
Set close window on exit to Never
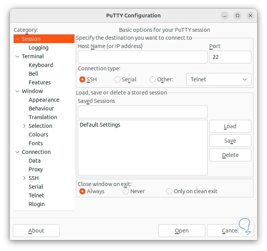[x=126, y=191]
